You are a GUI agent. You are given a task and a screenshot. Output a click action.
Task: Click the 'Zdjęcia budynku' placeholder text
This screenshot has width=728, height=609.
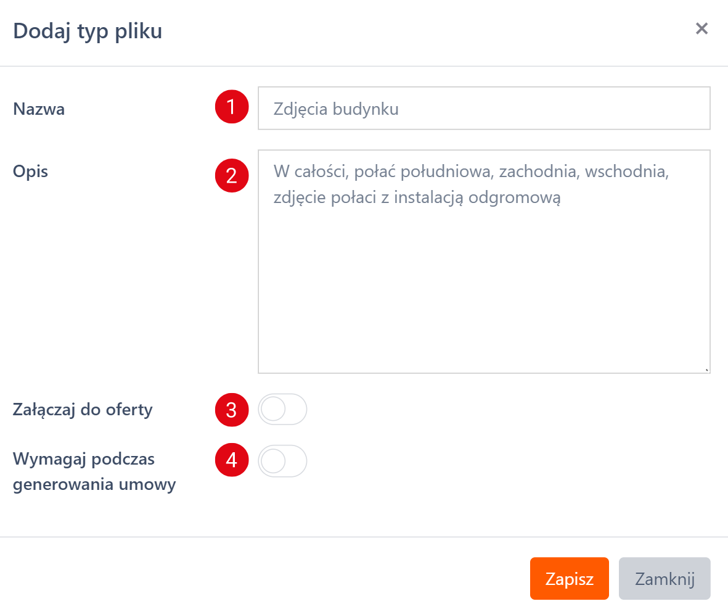pyautogui.click(x=336, y=109)
